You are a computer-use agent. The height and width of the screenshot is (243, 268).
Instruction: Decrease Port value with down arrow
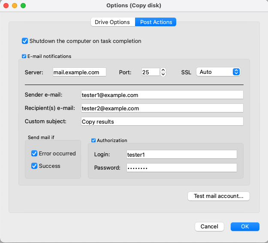[163, 74]
